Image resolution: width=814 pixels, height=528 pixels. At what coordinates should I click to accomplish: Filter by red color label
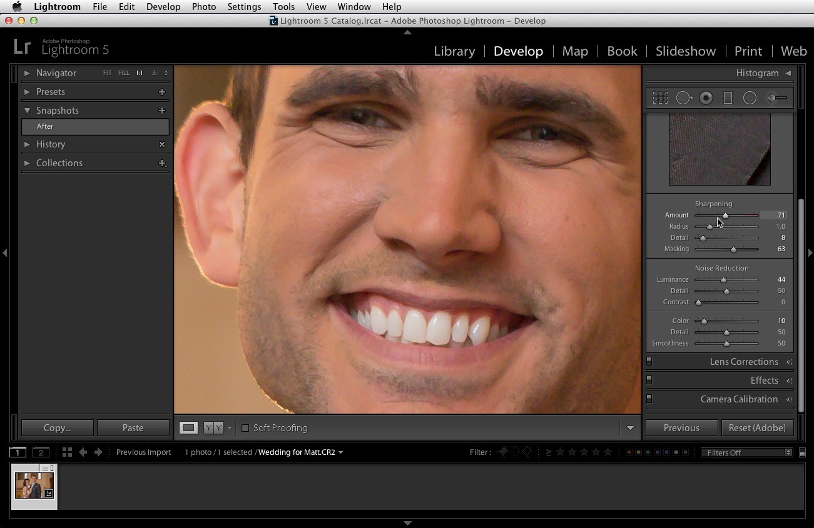coord(629,452)
